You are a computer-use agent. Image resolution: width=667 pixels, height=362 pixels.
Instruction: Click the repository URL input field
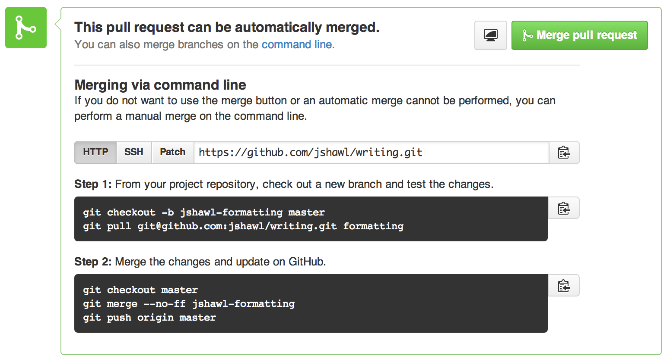[372, 153]
